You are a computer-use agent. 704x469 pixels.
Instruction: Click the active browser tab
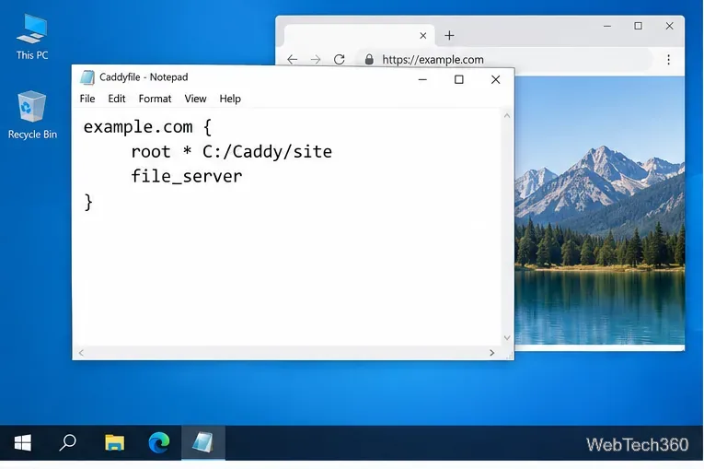click(x=359, y=36)
